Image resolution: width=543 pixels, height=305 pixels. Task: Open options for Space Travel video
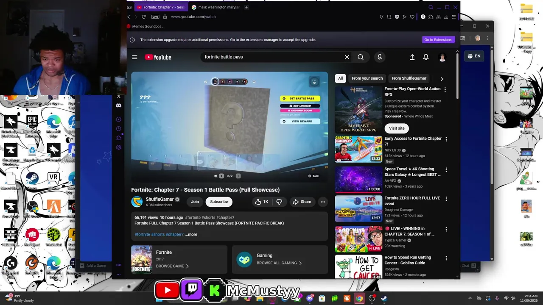[x=446, y=169]
